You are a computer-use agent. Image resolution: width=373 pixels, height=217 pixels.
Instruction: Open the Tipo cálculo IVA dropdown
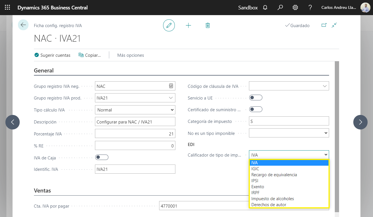coord(135,110)
